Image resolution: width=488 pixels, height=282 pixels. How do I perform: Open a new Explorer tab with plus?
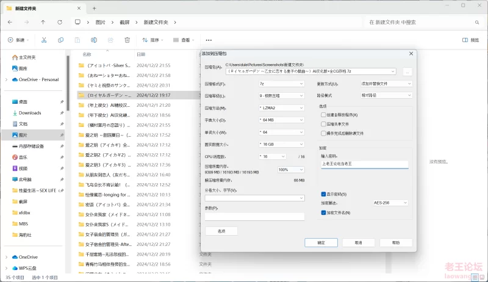(x=95, y=9)
